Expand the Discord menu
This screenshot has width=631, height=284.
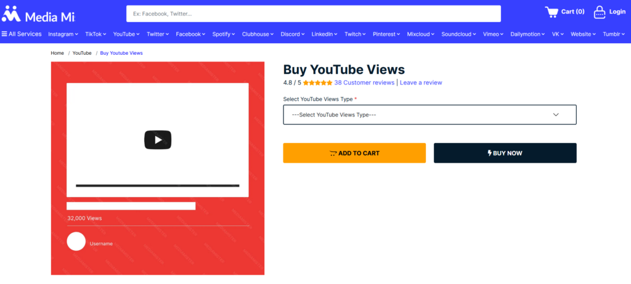click(293, 34)
